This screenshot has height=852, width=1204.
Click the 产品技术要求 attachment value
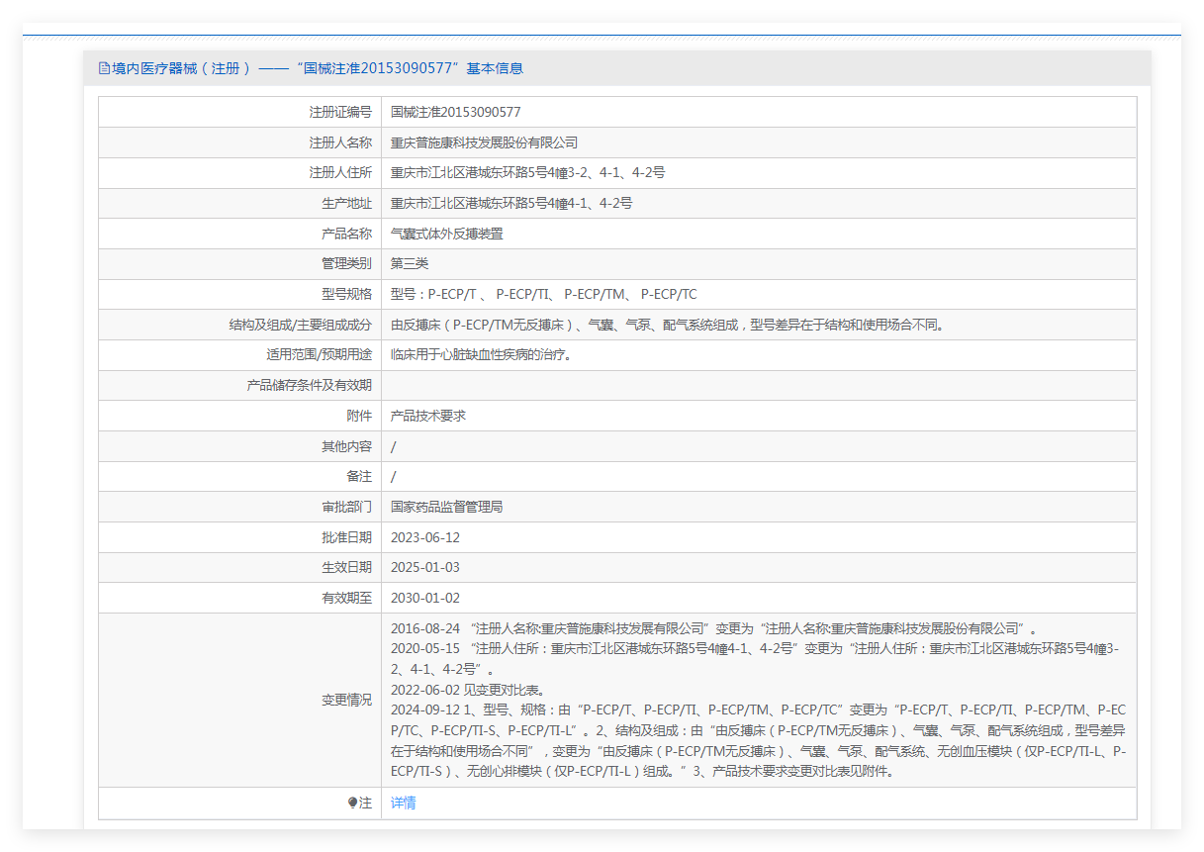428,417
